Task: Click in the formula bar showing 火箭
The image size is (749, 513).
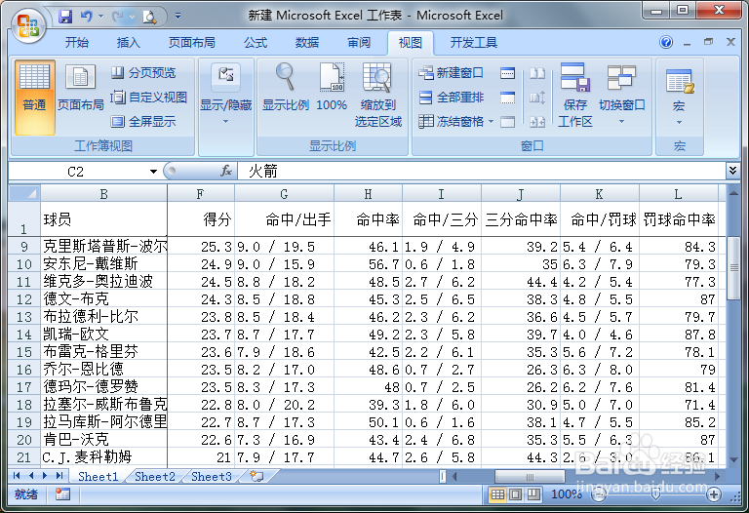Action: pyautogui.click(x=481, y=171)
